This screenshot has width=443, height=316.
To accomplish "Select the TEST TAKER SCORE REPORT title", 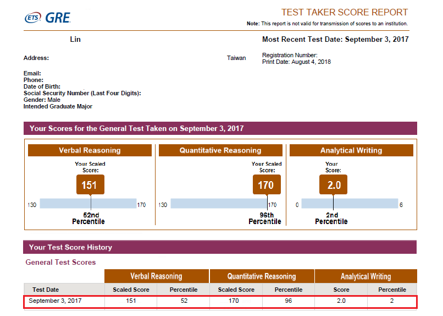I will pos(345,12).
